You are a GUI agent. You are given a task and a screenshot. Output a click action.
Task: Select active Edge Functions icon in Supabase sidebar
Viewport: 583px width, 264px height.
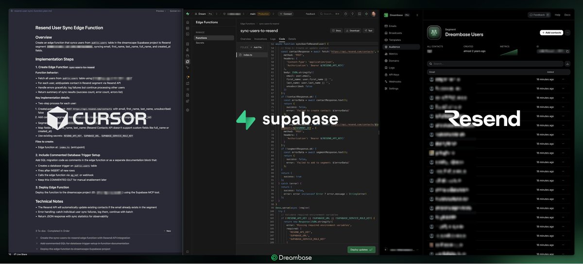pyautogui.click(x=188, y=62)
